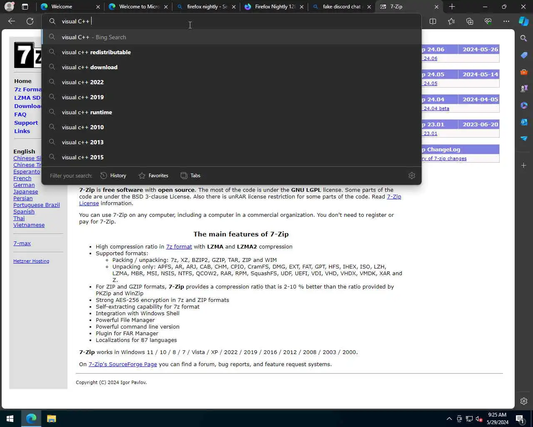The image size is (533, 427).
Task: Switch to Welcome to Microsoft tab
Action: click(138, 7)
